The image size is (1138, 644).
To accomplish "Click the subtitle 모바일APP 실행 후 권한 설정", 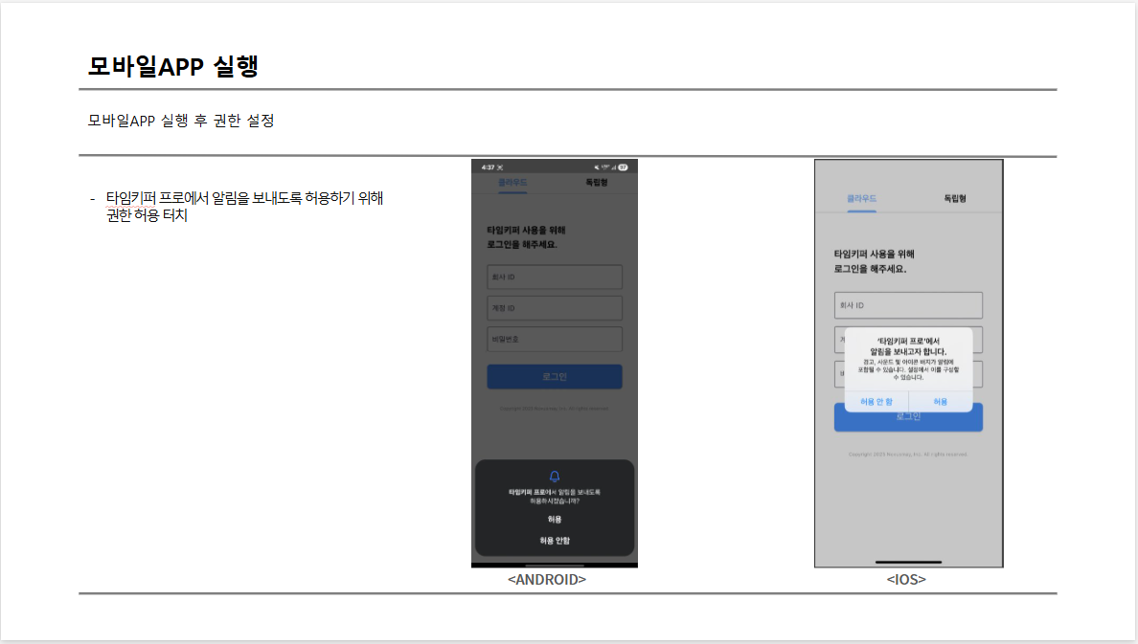I will pyautogui.click(x=181, y=121).
